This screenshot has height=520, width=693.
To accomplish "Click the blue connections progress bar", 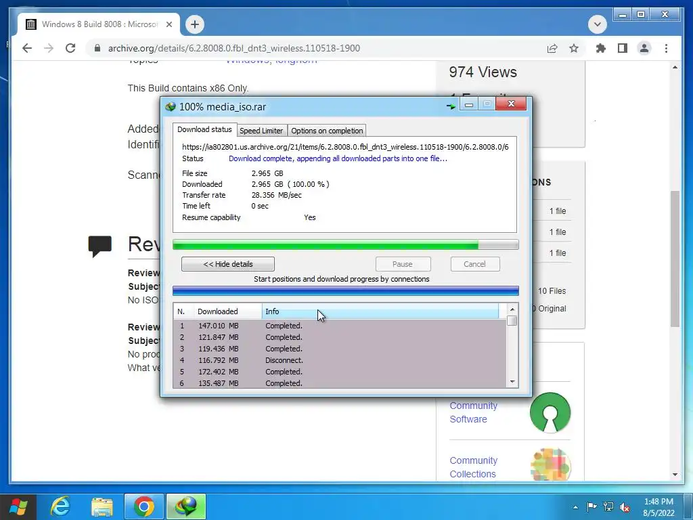I will click(346, 290).
